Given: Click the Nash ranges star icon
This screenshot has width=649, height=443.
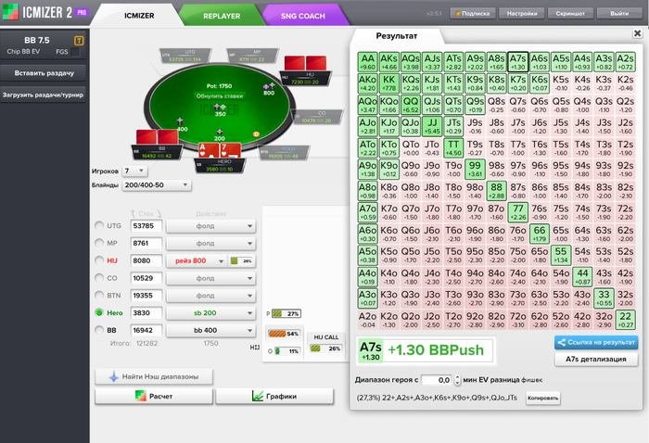Looking at the screenshot, I should [x=113, y=377].
